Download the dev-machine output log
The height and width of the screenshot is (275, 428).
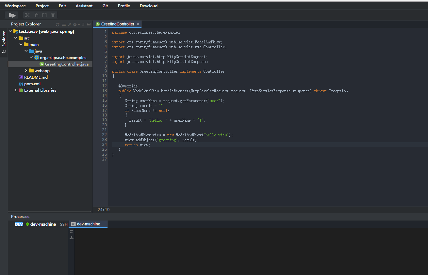pos(72,237)
